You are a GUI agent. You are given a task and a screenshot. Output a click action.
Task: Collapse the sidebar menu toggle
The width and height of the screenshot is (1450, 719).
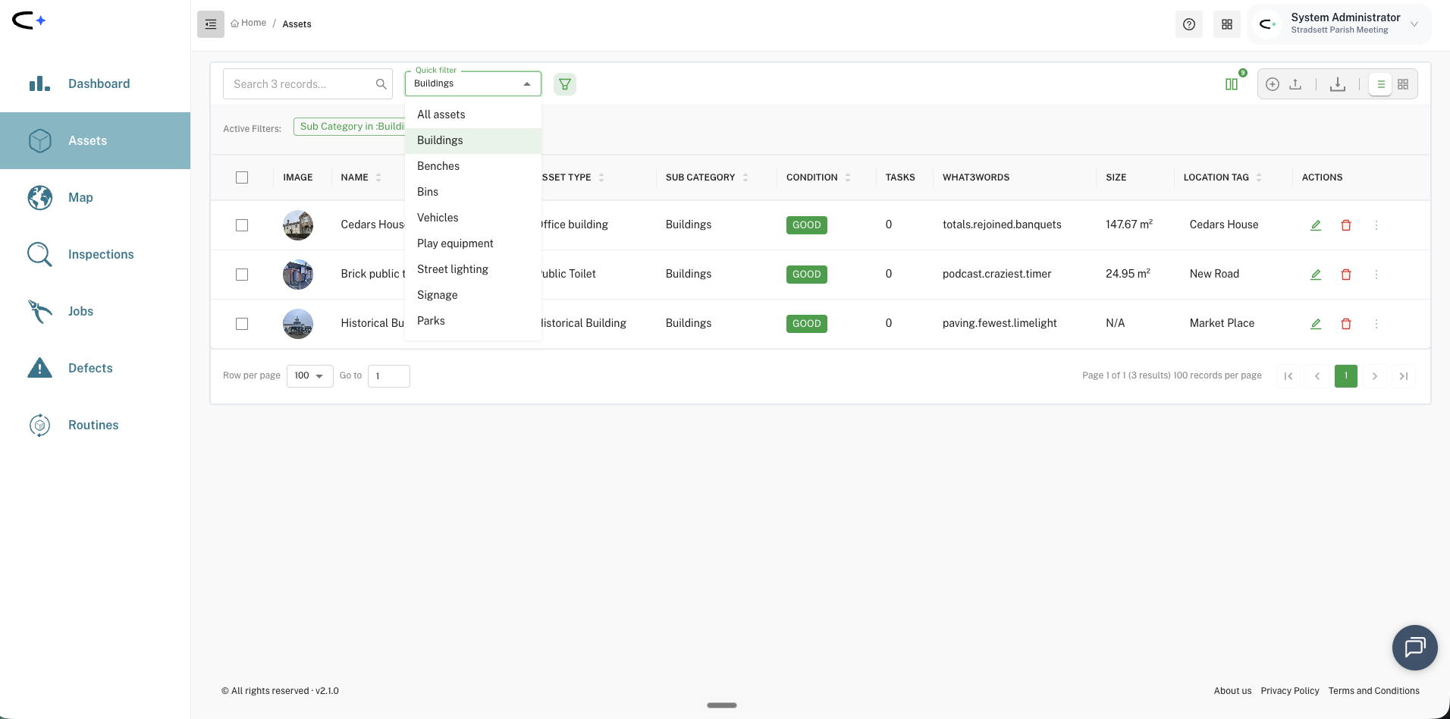click(211, 24)
